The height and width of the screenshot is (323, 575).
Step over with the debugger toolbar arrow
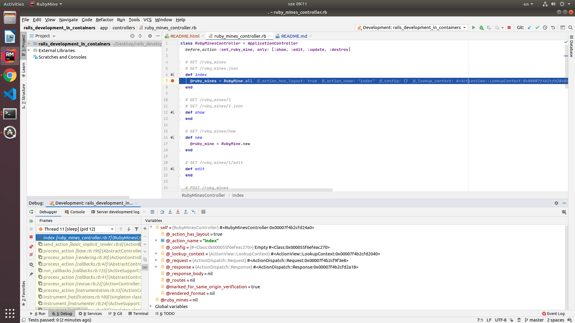tap(162, 212)
